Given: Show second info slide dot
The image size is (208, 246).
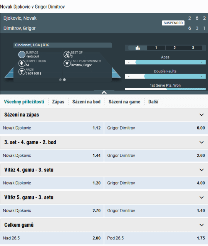Looking at the screenshot, I should pos(64,80).
